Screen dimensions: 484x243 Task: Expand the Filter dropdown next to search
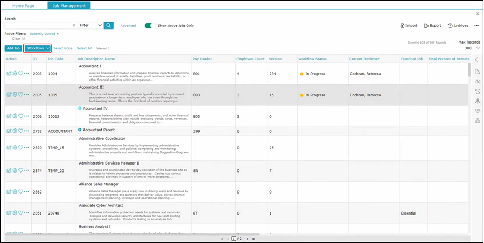coord(90,25)
